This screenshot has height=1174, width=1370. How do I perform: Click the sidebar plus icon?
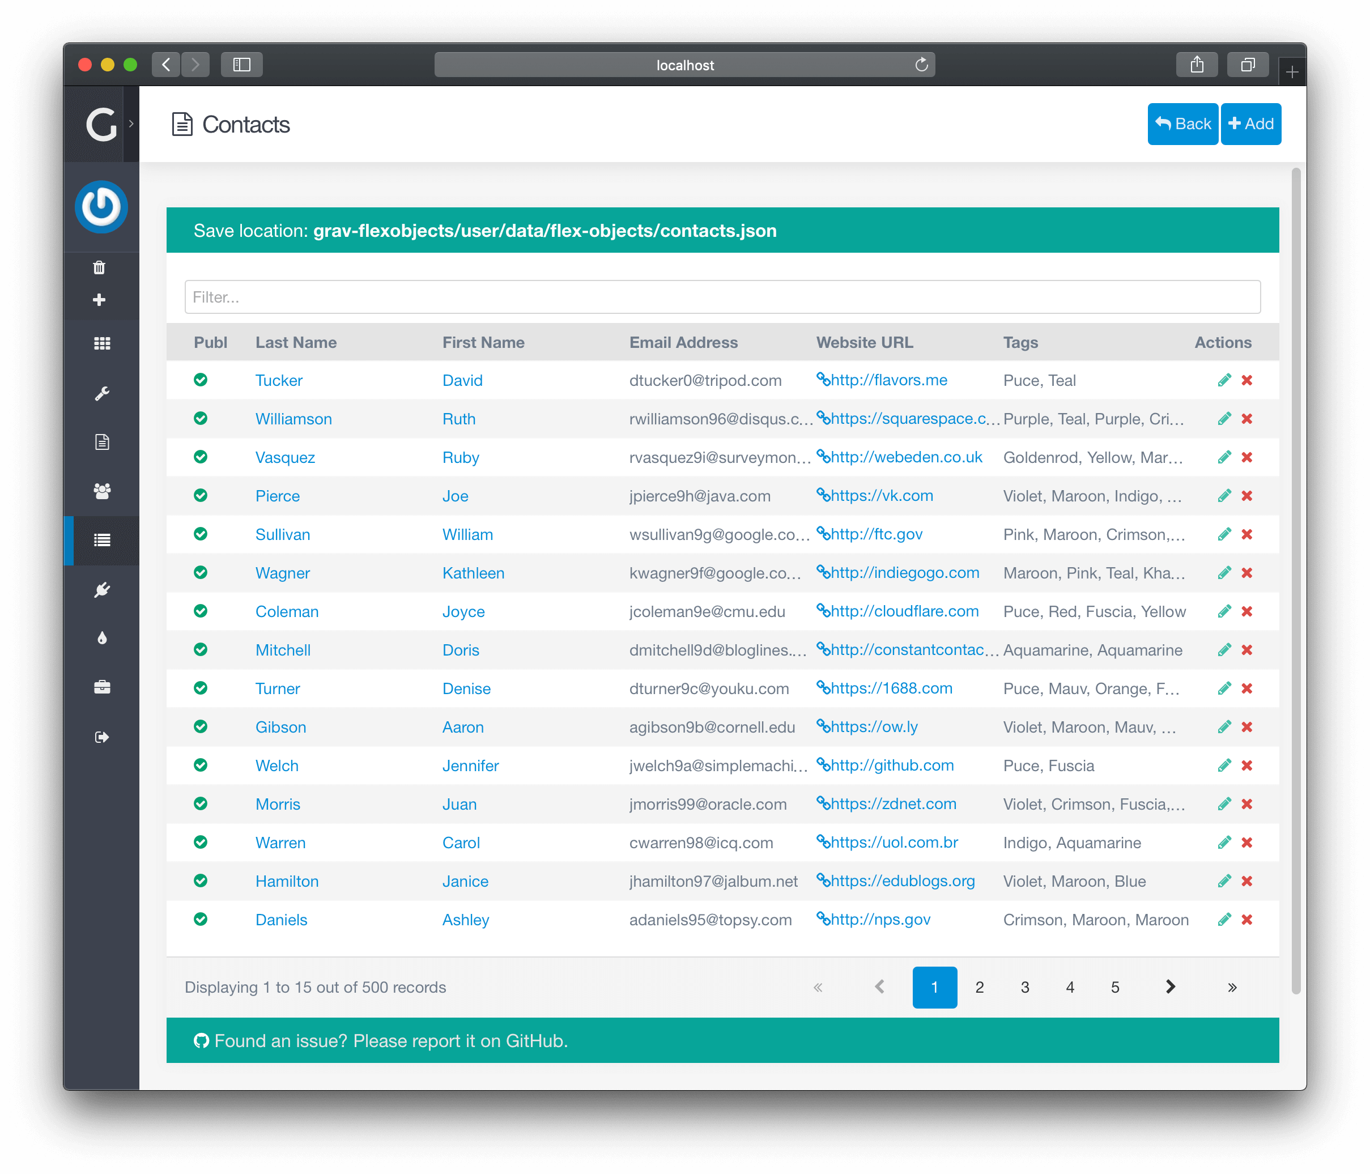pos(99,300)
